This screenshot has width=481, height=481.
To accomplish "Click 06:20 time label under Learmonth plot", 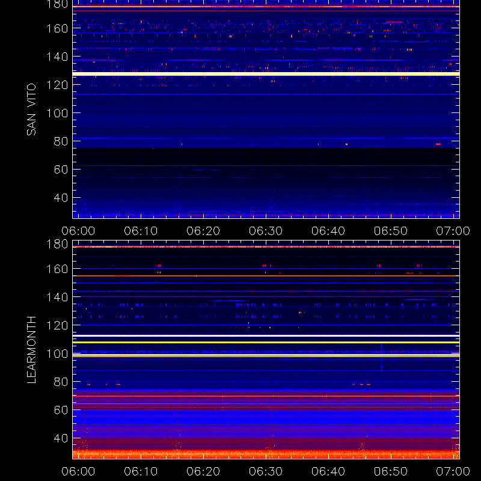I will (203, 471).
